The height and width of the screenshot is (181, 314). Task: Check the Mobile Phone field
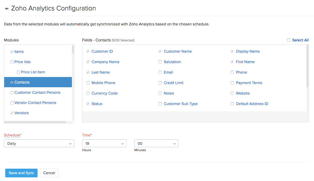88,83
